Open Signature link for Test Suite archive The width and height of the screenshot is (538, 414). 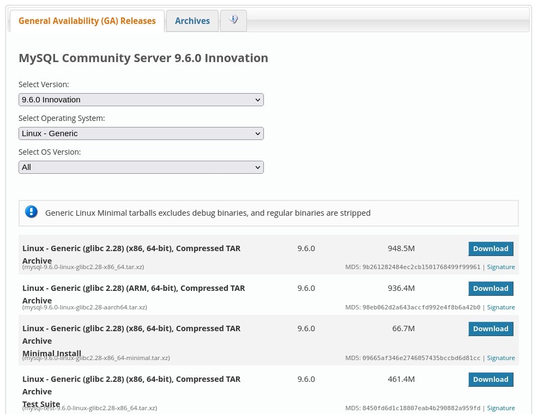coord(500,408)
